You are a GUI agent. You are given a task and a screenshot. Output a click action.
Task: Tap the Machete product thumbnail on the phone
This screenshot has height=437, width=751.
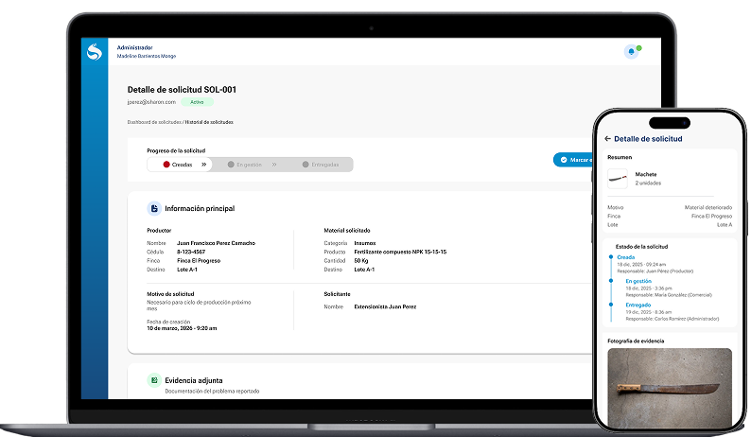(618, 179)
